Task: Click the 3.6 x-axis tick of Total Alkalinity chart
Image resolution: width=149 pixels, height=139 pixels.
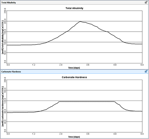Action: click(x=88, y=65)
